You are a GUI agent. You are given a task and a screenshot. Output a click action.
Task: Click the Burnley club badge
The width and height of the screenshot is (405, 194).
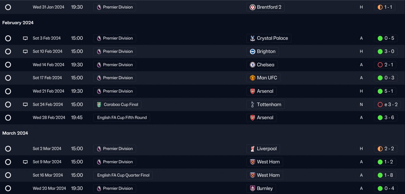tap(252, 188)
